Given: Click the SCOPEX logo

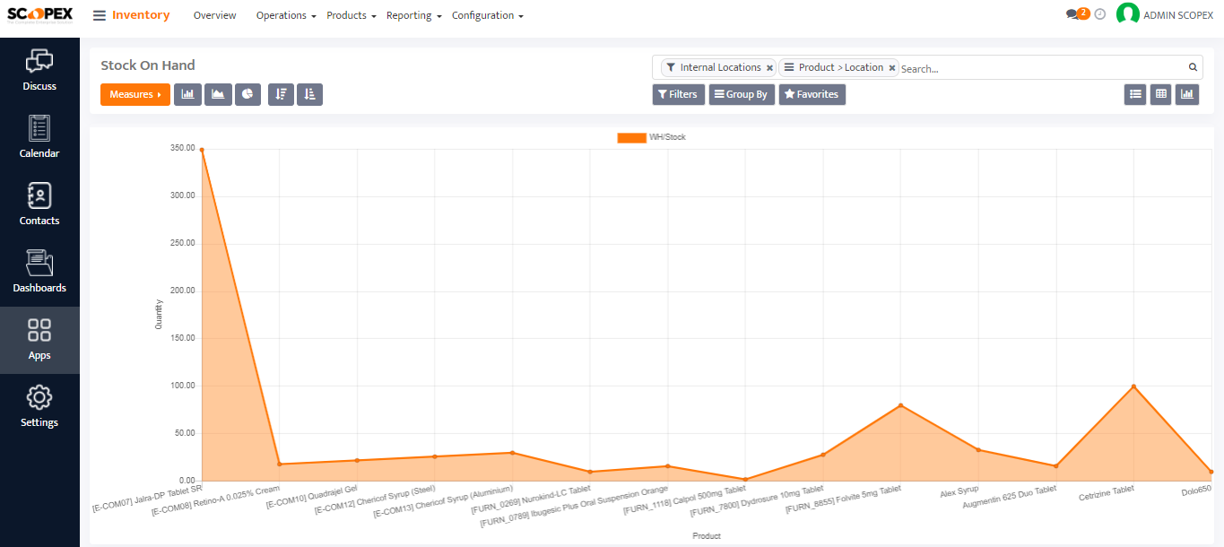Looking at the screenshot, I should [x=40, y=14].
